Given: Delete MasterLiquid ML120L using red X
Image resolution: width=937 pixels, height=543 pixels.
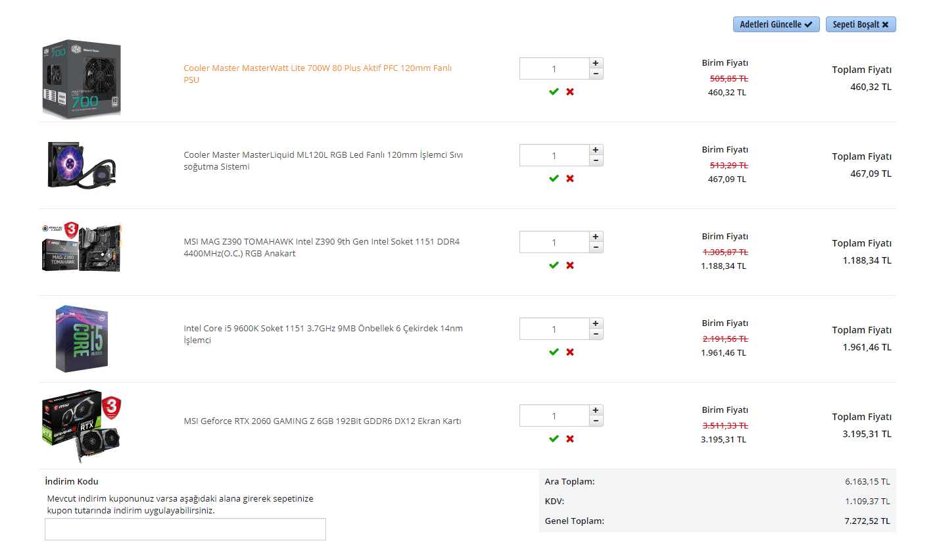Looking at the screenshot, I should coord(570,178).
